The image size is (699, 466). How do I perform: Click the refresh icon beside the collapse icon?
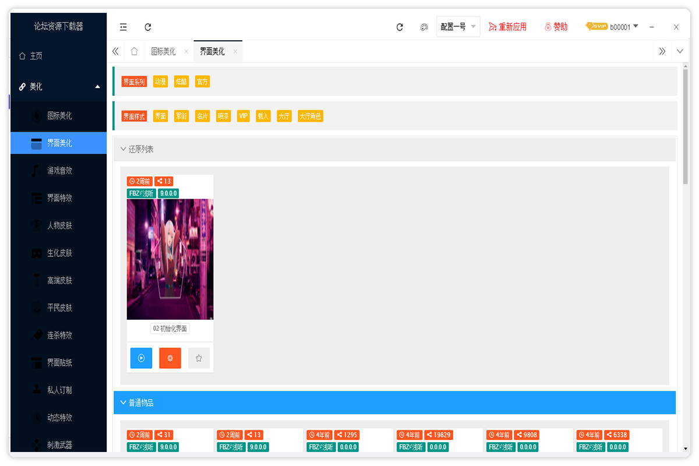148,27
